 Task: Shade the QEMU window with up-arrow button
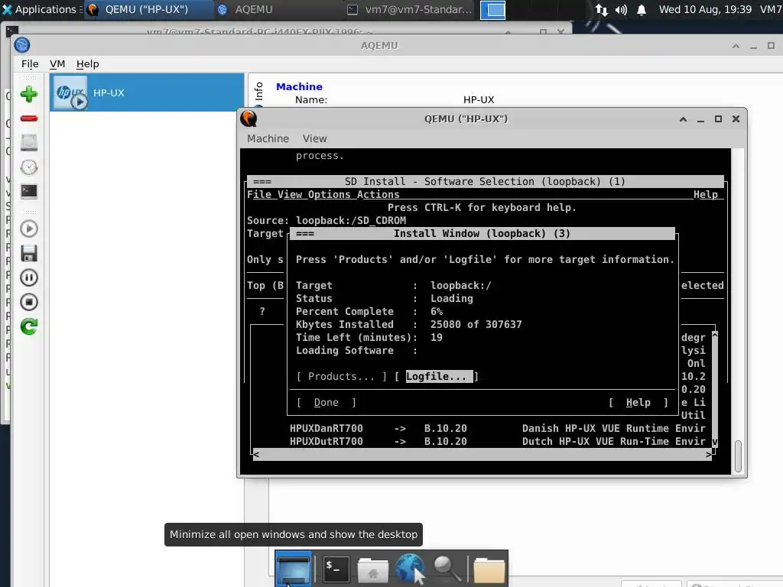683,118
